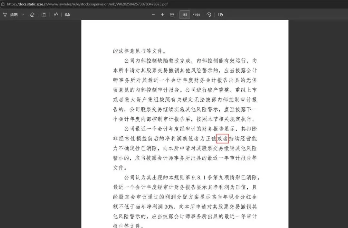The width and height of the screenshot is (348, 228).
Task: Rotate the PDF page
Action: tap(209, 14)
